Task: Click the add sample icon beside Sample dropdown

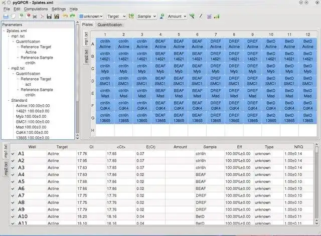Action: click(x=162, y=16)
